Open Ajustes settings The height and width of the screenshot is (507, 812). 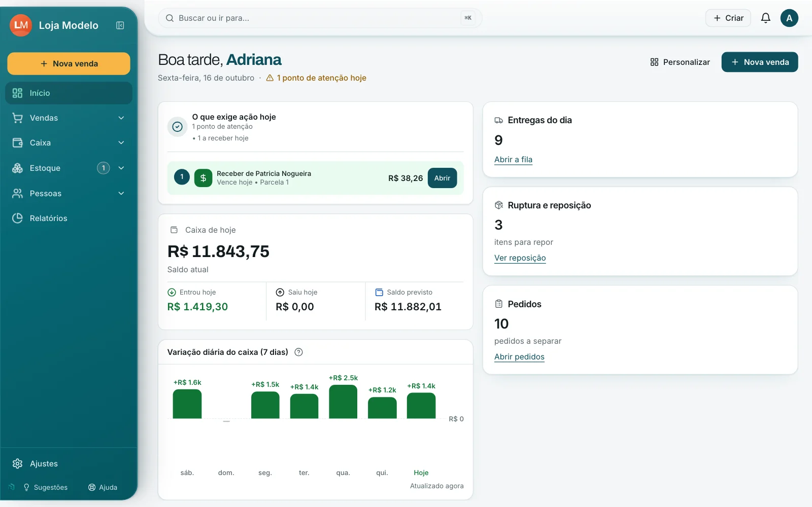(x=69, y=463)
